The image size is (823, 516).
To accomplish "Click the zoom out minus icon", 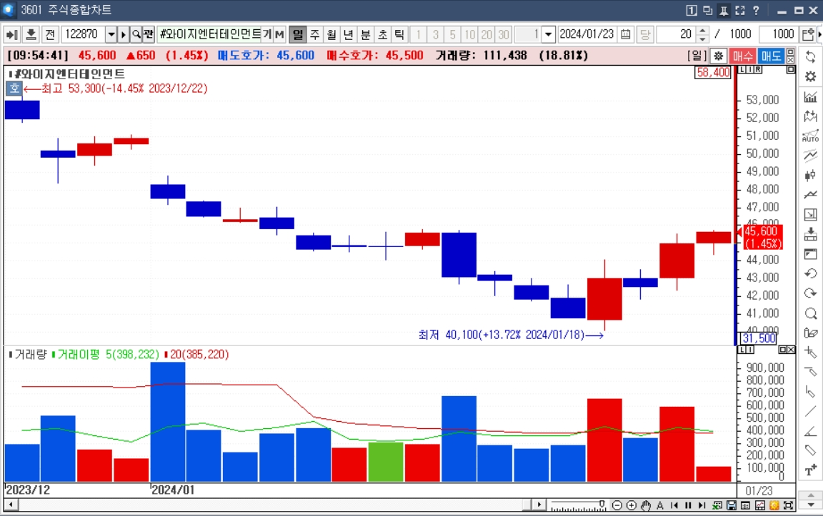I will [x=617, y=505].
